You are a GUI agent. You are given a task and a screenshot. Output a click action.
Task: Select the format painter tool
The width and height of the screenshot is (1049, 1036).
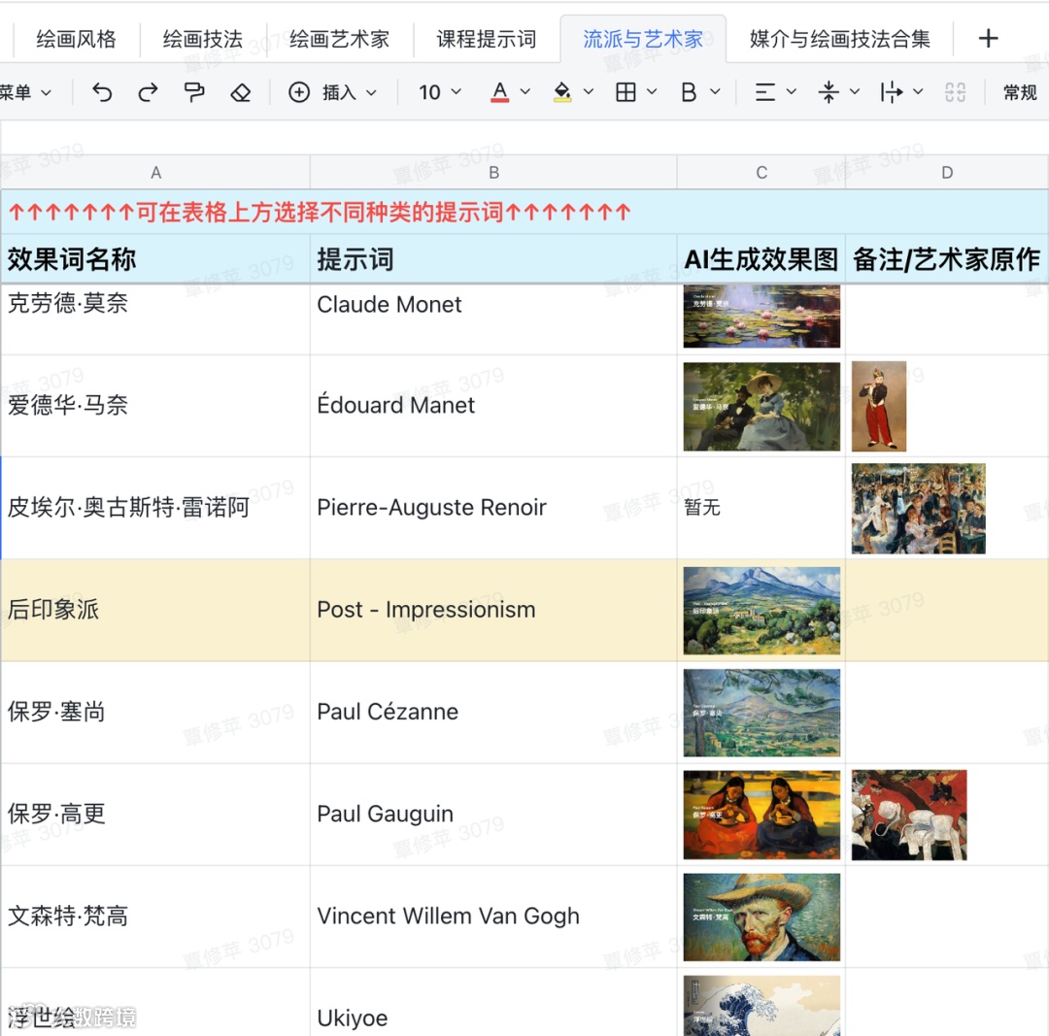click(x=194, y=91)
